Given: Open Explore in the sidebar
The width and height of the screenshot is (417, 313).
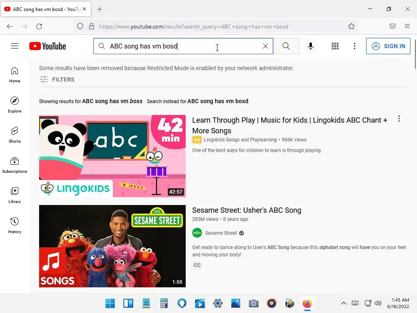Looking at the screenshot, I should click(15, 105).
